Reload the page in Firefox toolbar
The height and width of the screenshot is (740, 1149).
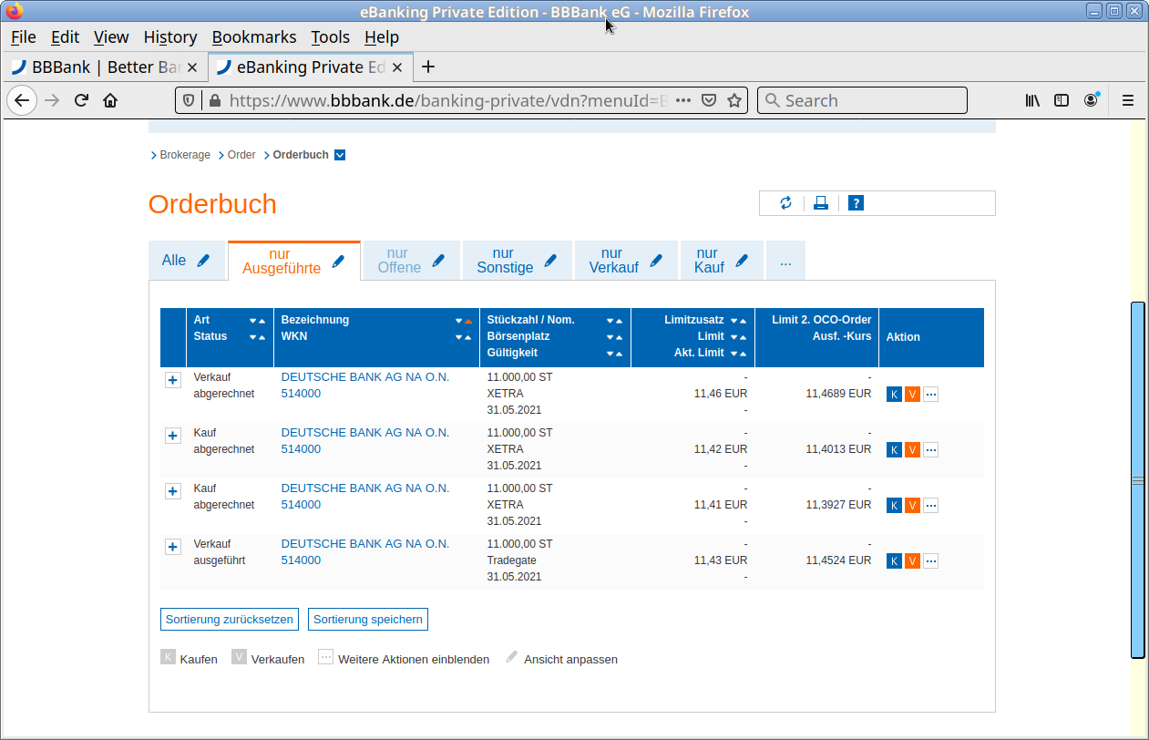pyautogui.click(x=81, y=100)
